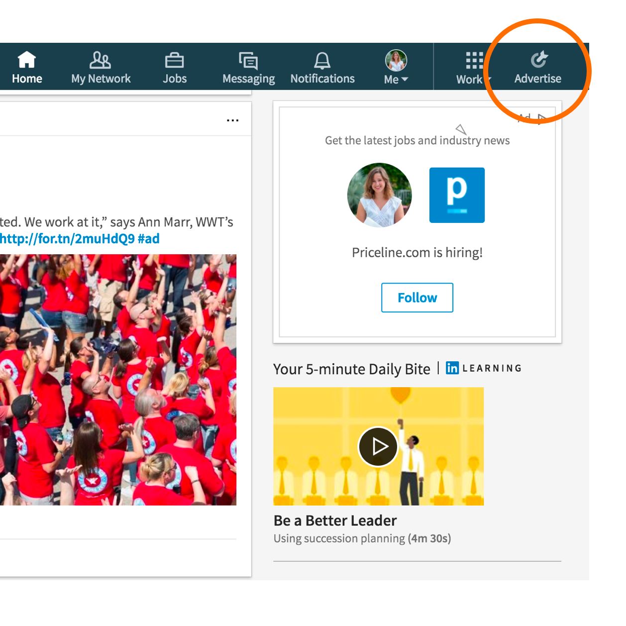Click the Home icon in the navigation bar
This screenshot has width=626, height=626.
point(27,60)
